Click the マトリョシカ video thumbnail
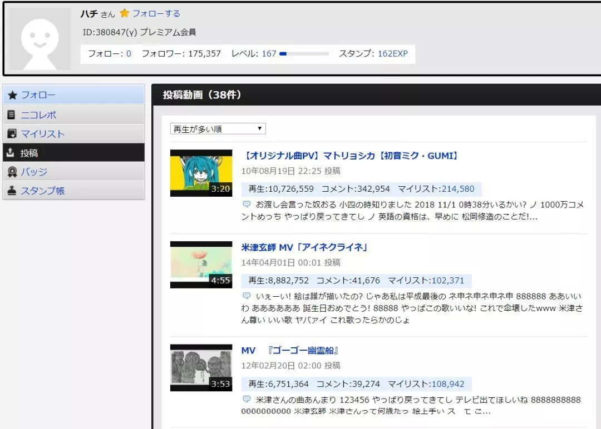This screenshot has width=601, height=429. [x=201, y=173]
